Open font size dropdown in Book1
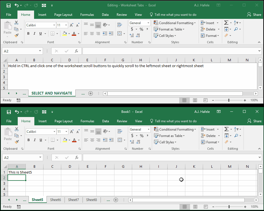This screenshot has height=211, width=264. 66,132
